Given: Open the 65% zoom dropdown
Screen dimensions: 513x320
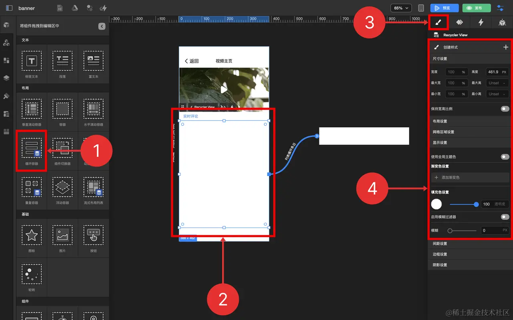Looking at the screenshot, I should 401,8.
